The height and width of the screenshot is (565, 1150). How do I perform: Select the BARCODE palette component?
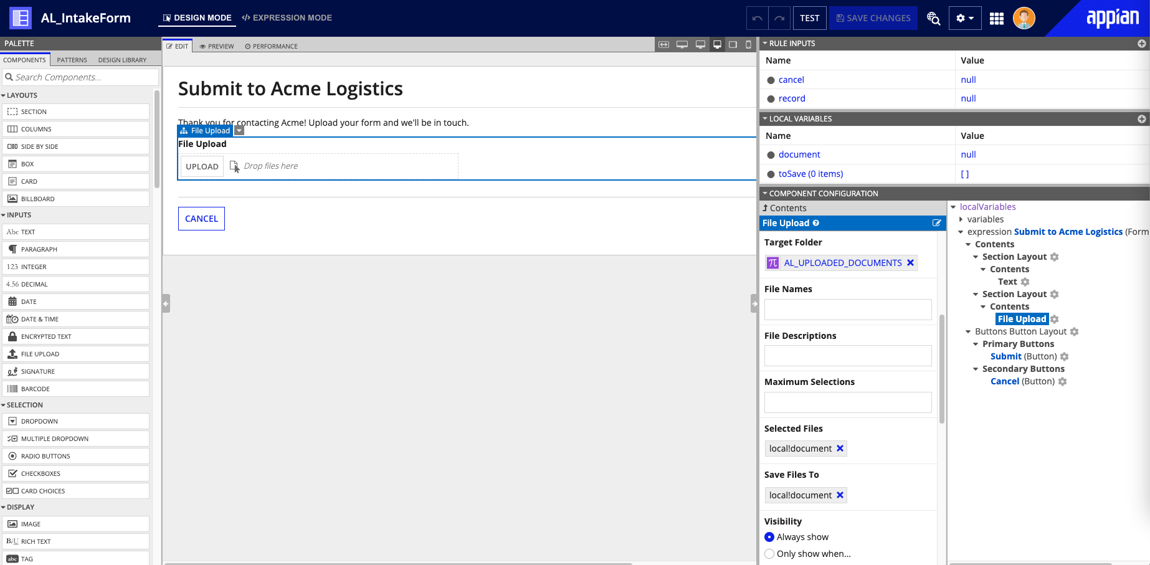click(x=76, y=389)
